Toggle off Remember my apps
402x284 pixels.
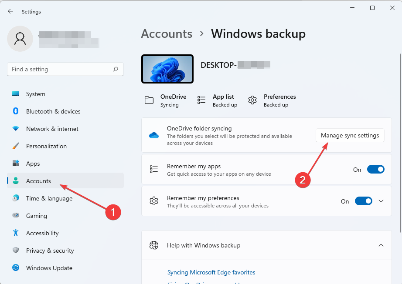[375, 169]
